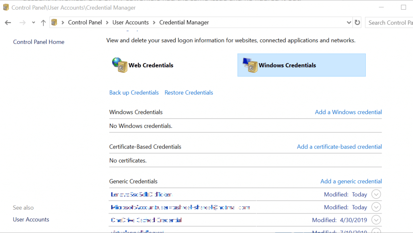Add a generic credential

351,181
